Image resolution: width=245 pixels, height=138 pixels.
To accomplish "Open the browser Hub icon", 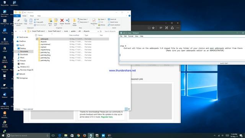I will click(x=161, y=28).
